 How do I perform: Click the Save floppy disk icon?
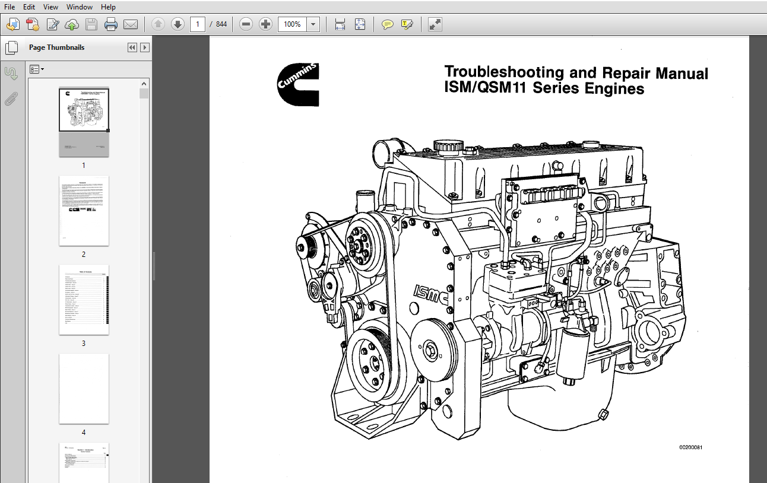pyautogui.click(x=91, y=24)
